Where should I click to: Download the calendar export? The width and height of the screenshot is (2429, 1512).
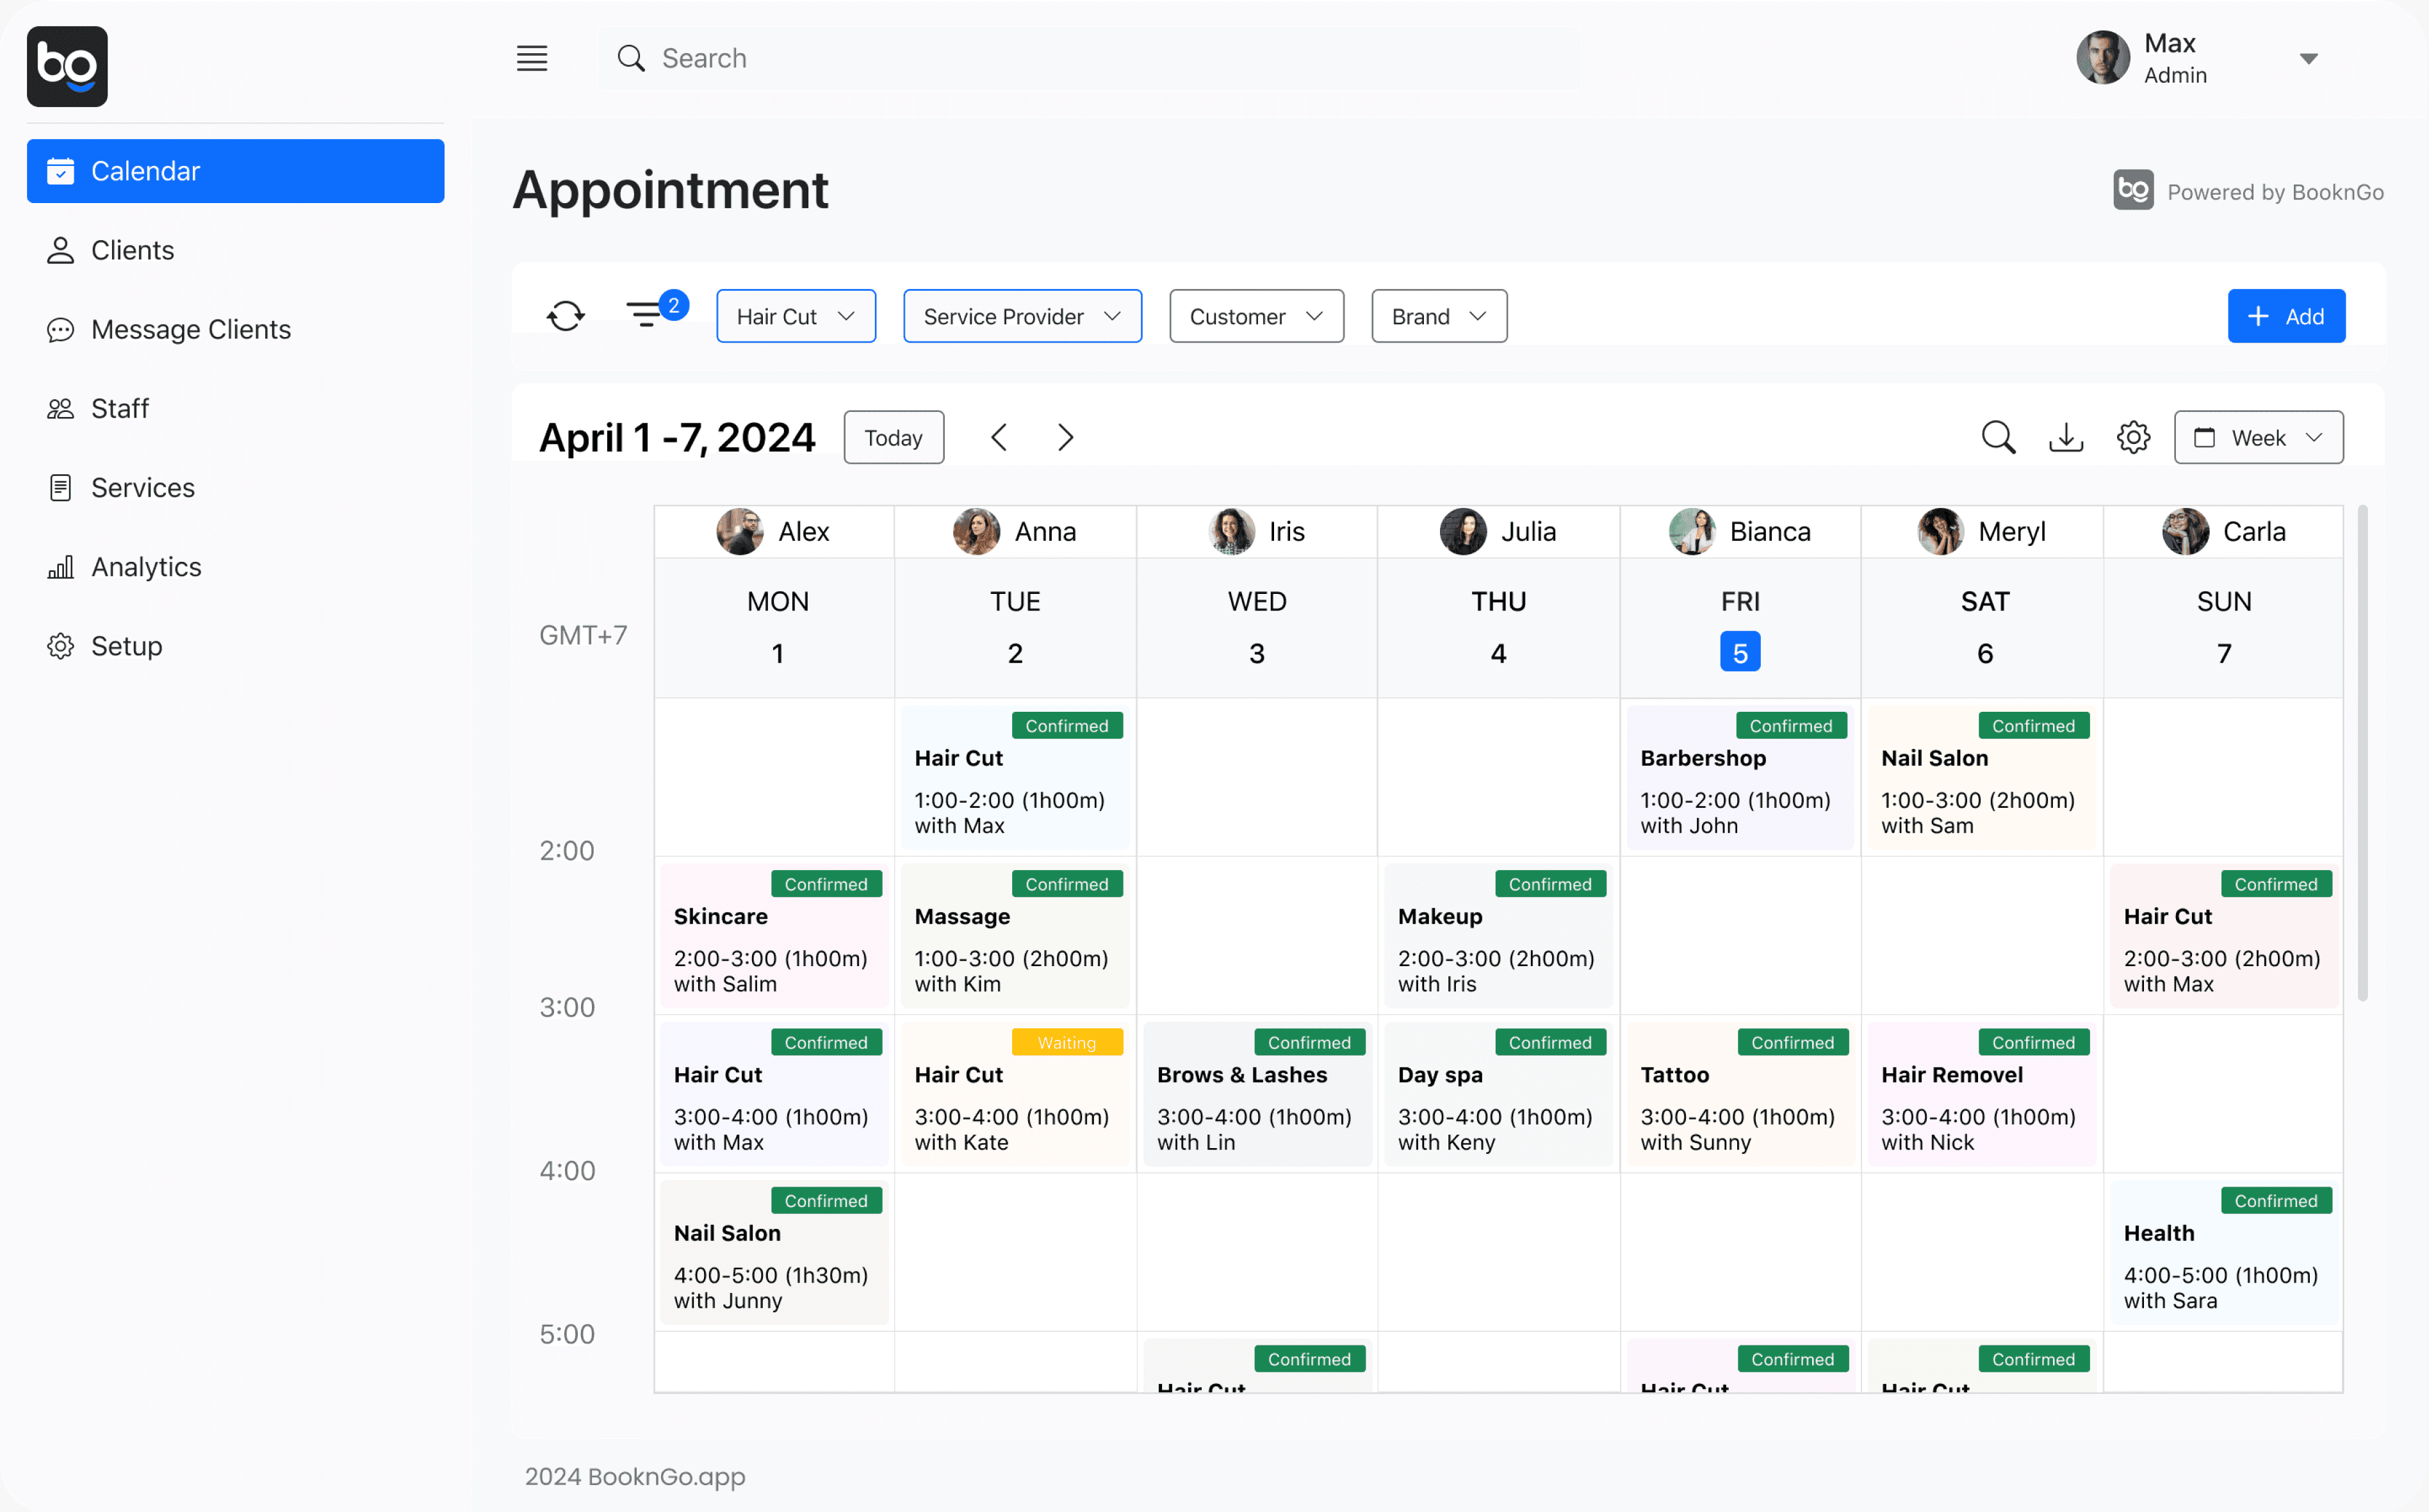tap(2066, 437)
